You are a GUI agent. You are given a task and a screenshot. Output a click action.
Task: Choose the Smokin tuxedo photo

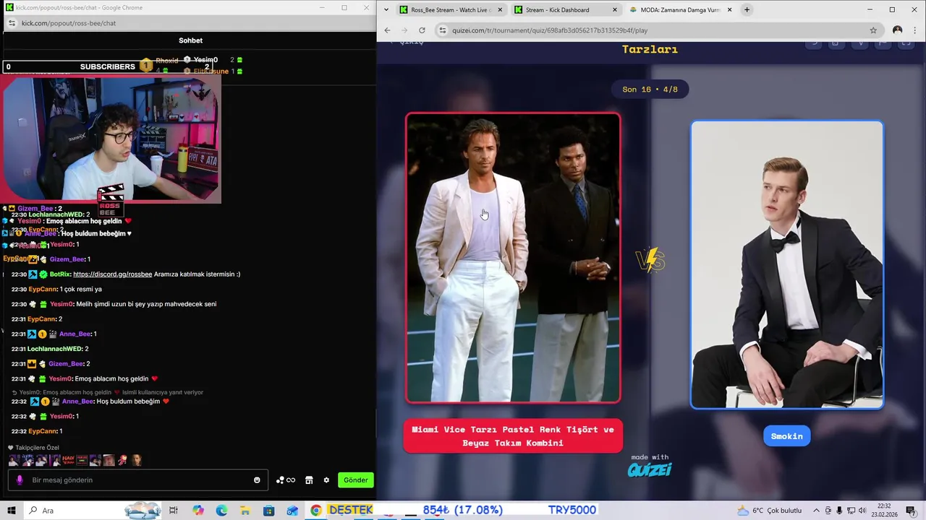(787, 264)
